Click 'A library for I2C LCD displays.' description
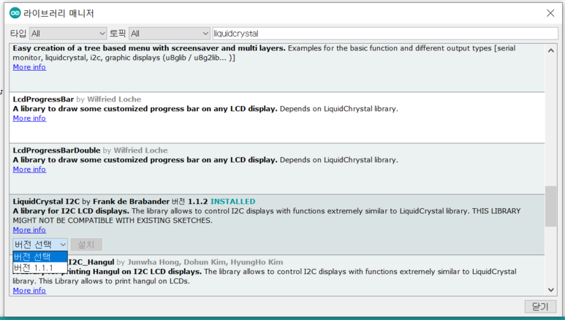 coord(71,211)
